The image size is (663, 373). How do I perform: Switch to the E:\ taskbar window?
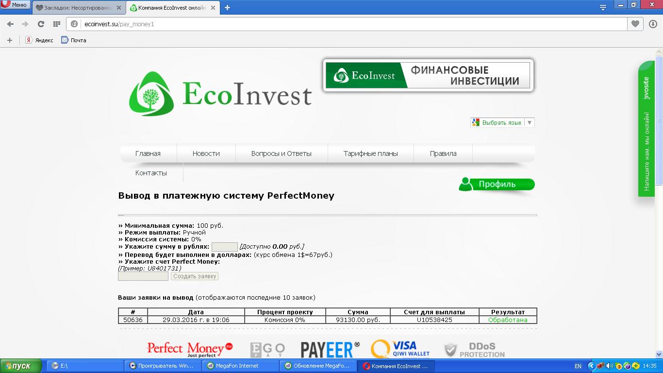84,366
